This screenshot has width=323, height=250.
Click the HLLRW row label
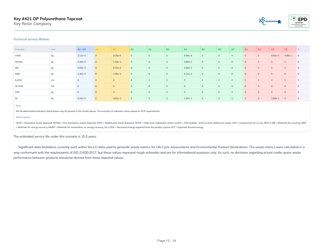(x=19, y=86)
